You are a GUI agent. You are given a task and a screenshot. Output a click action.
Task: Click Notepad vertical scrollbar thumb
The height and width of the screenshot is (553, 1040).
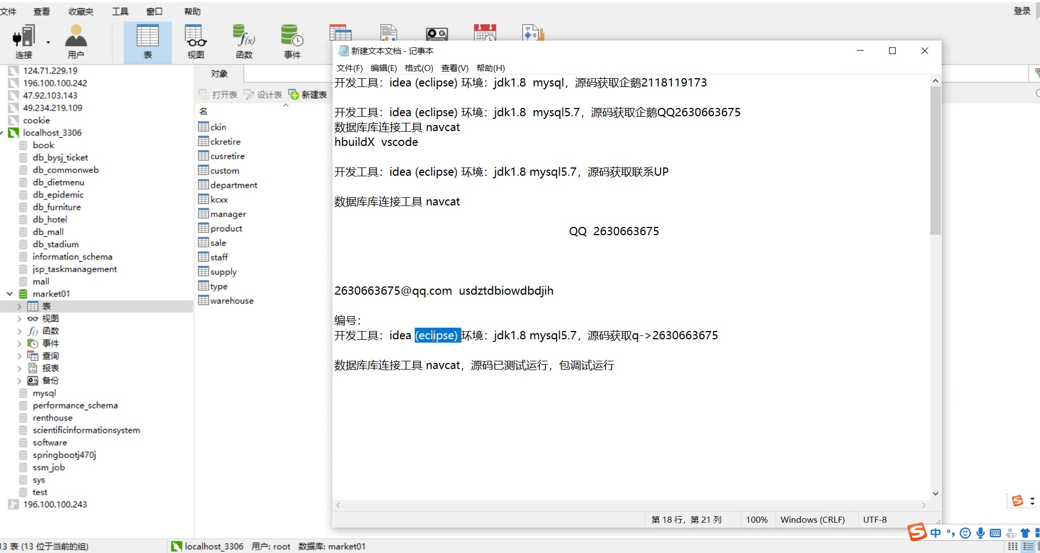[x=935, y=160]
